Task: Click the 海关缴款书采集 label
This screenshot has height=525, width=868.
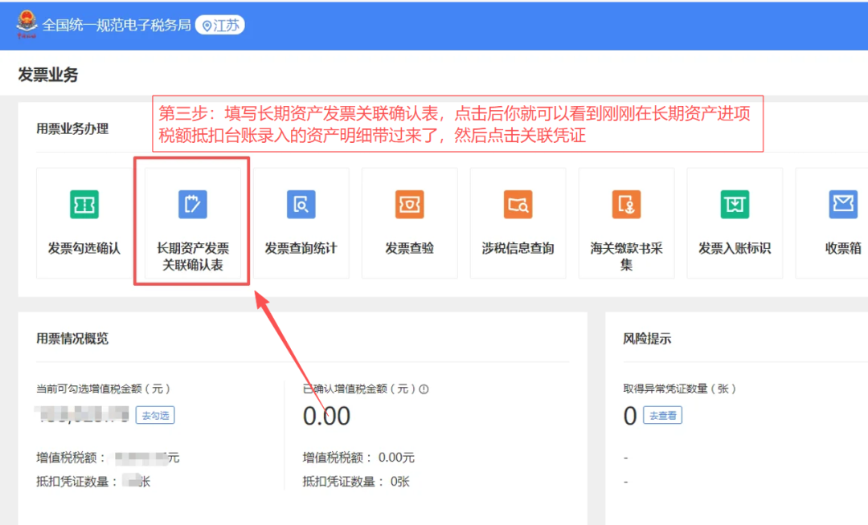Action: tap(626, 256)
